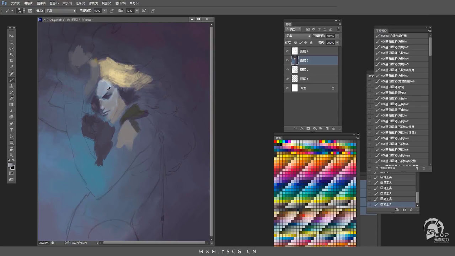Hide 图层 2 with its eye icon
The image size is (455, 256).
287,70
